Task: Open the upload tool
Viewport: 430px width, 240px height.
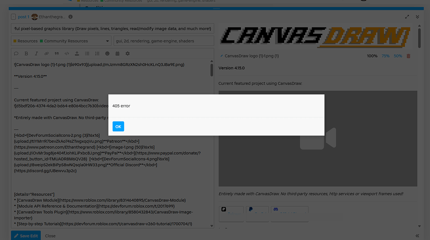Action: (x=77, y=53)
